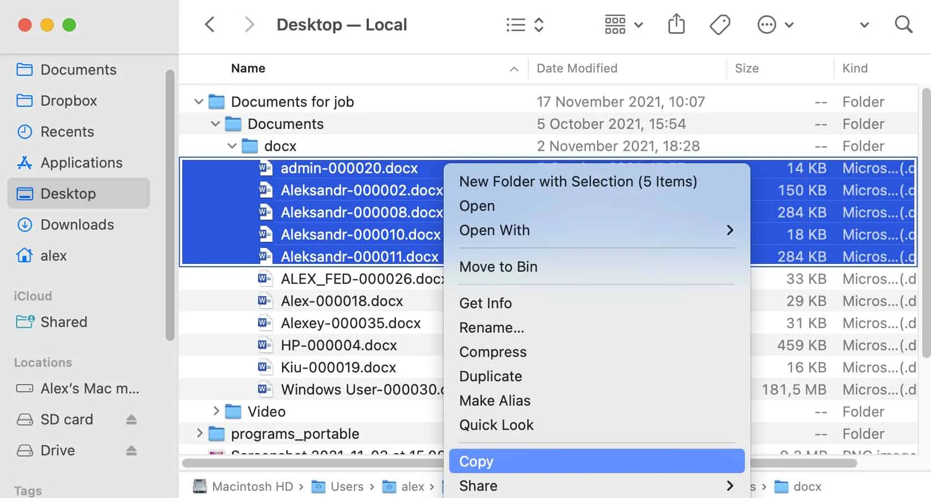Open the Share icon in the toolbar
Screen dimensions: 931x498
tap(676, 24)
